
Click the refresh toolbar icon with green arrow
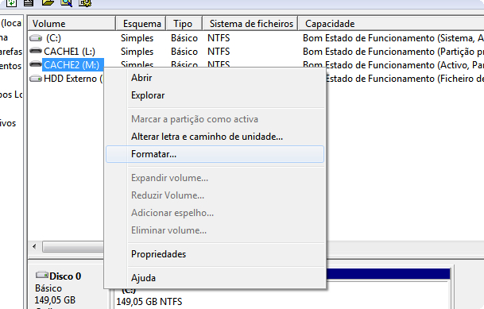[x=11, y=2]
